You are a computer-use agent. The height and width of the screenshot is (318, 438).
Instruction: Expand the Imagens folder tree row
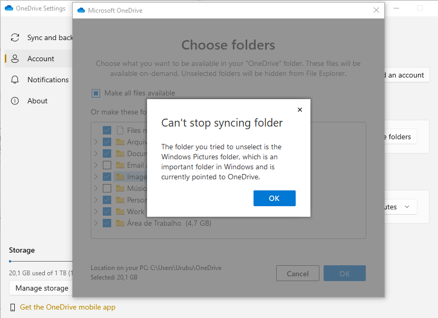coord(96,177)
